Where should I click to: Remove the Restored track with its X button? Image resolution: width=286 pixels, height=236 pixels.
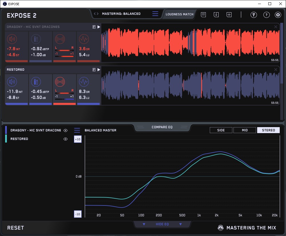pos(276,70)
